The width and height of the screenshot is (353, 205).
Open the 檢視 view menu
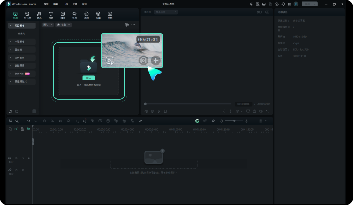75,4
